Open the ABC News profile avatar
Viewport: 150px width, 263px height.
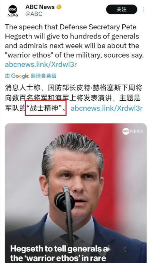(x=13, y=11)
